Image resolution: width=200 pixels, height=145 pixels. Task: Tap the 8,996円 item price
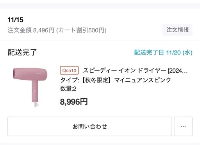tap(74, 102)
